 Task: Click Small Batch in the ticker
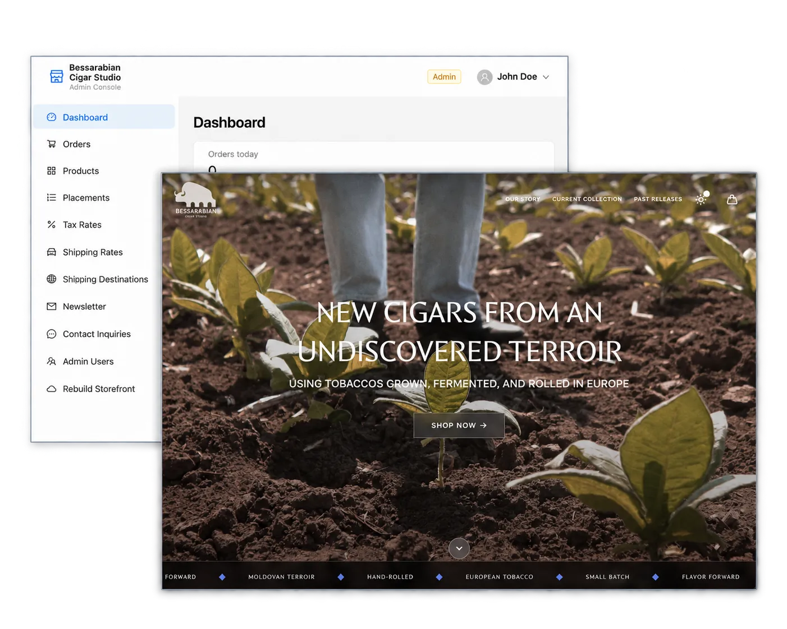[607, 577]
